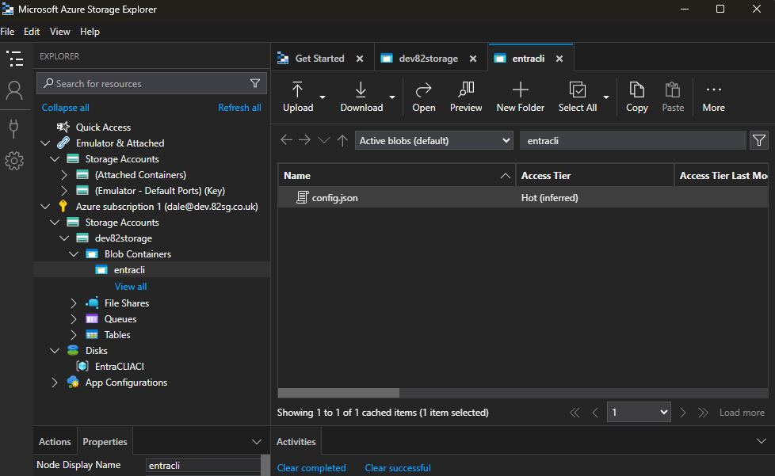775x476 pixels.
Task: Click the Clear successful link
Action: 398,467
